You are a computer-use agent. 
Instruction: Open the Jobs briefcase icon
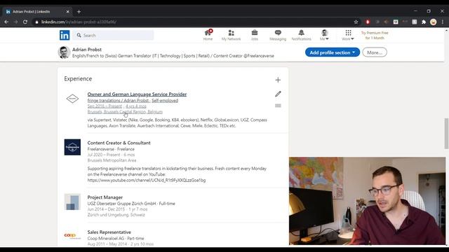[x=254, y=35]
